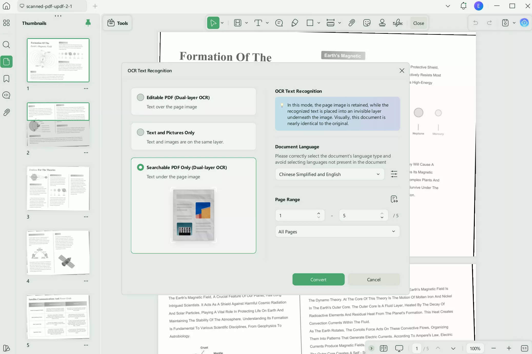Open the Tools menu
This screenshot has height=354, width=532.
point(117,23)
